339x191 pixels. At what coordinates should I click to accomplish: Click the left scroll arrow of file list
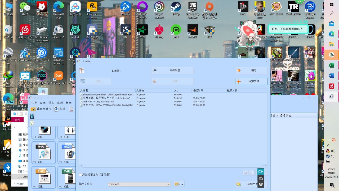click(x=81, y=166)
